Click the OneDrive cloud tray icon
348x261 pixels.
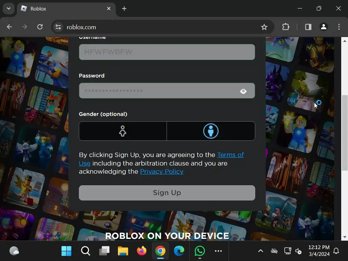pos(274,251)
